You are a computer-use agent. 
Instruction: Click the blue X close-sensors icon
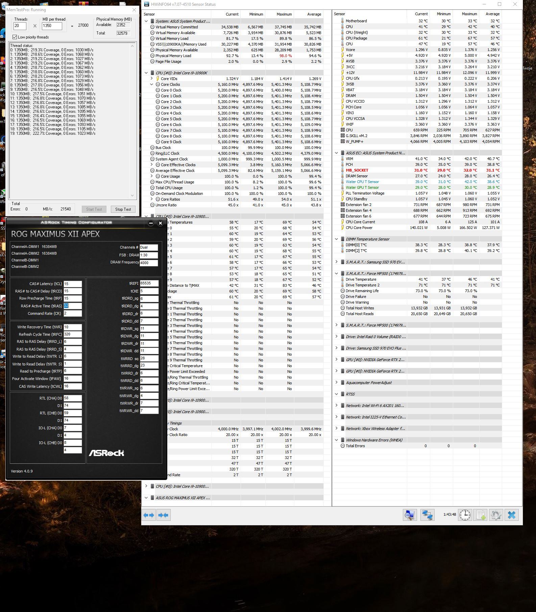(x=512, y=515)
